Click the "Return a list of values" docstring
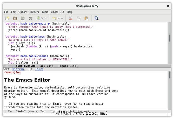Image resolution: width=174 pixels, height=119 pixels. 40,59
